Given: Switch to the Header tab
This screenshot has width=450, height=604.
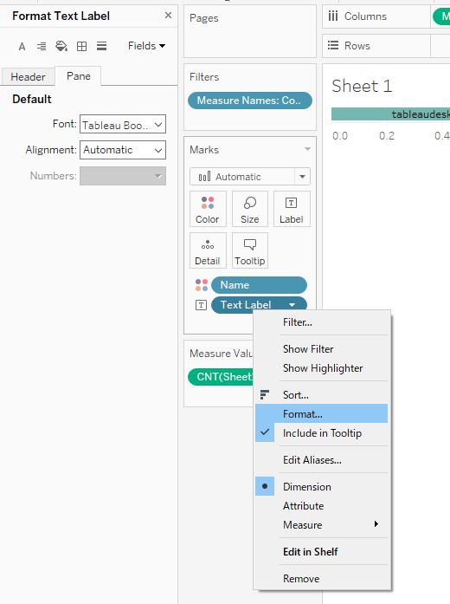Looking at the screenshot, I should tap(28, 76).
